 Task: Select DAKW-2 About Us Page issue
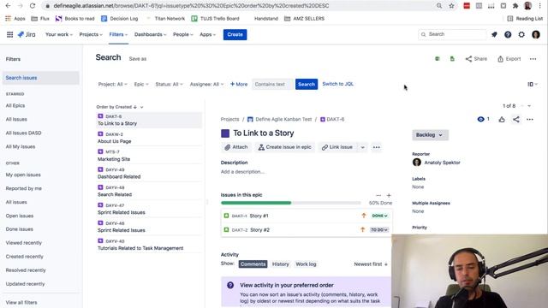(x=149, y=138)
